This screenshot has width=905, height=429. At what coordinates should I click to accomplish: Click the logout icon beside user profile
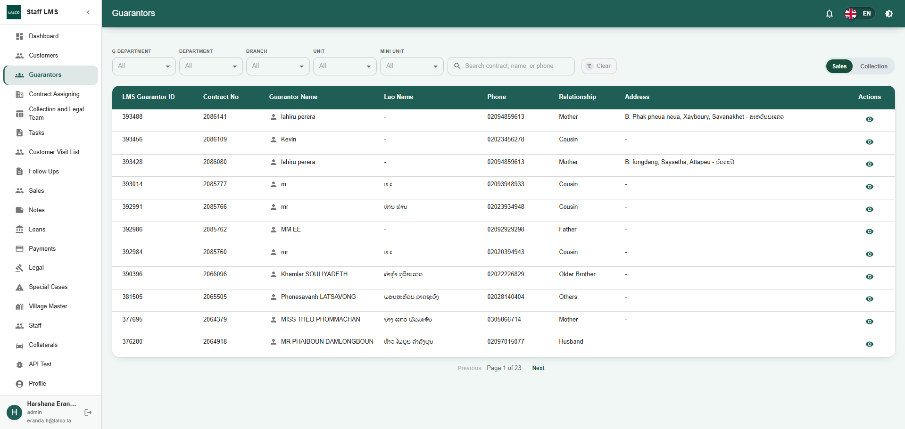coord(88,412)
